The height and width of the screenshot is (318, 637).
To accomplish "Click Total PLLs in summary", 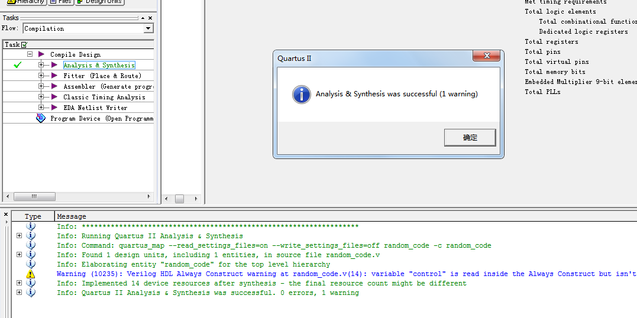I will pos(542,92).
